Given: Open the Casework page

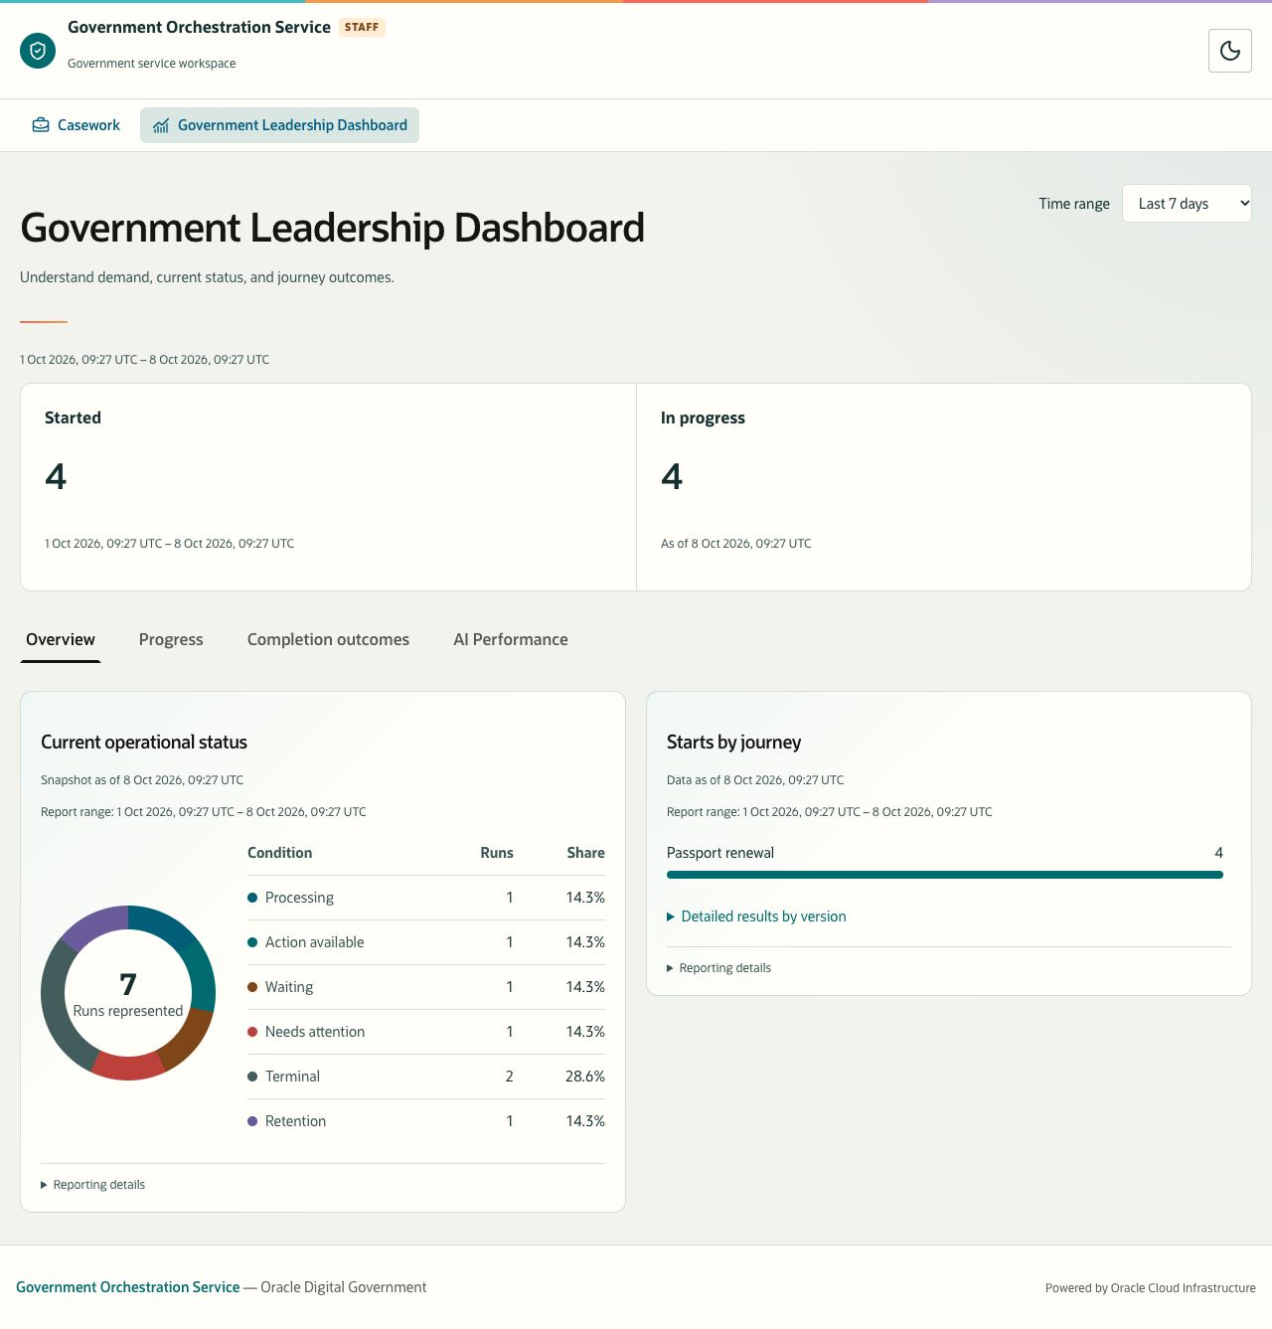Looking at the screenshot, I should pyautogui.click(x=77, y=125).
